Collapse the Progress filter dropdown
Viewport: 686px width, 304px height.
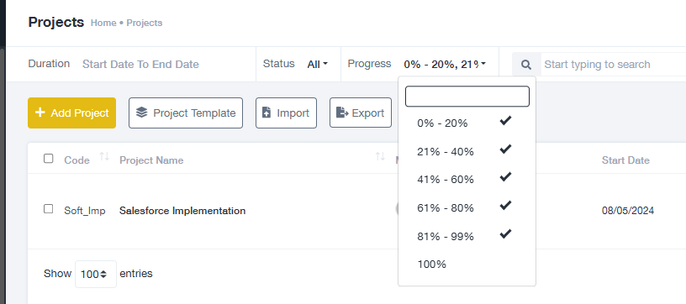(x=445, y=65)
